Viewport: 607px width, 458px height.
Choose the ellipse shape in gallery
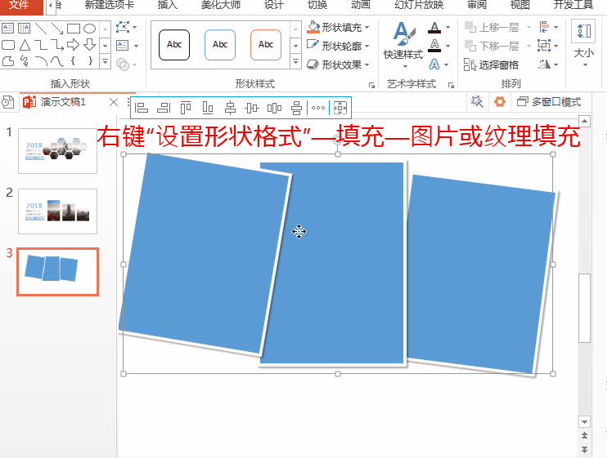[89, 29]
